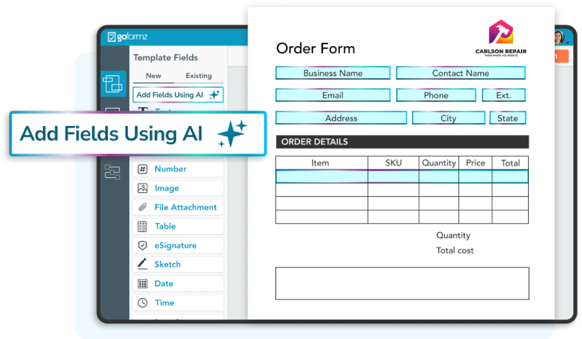Screen dimensions: 582x339
Task: Select the eSignature shield icon
Action: pyautogui.click(x=142, y=245)
